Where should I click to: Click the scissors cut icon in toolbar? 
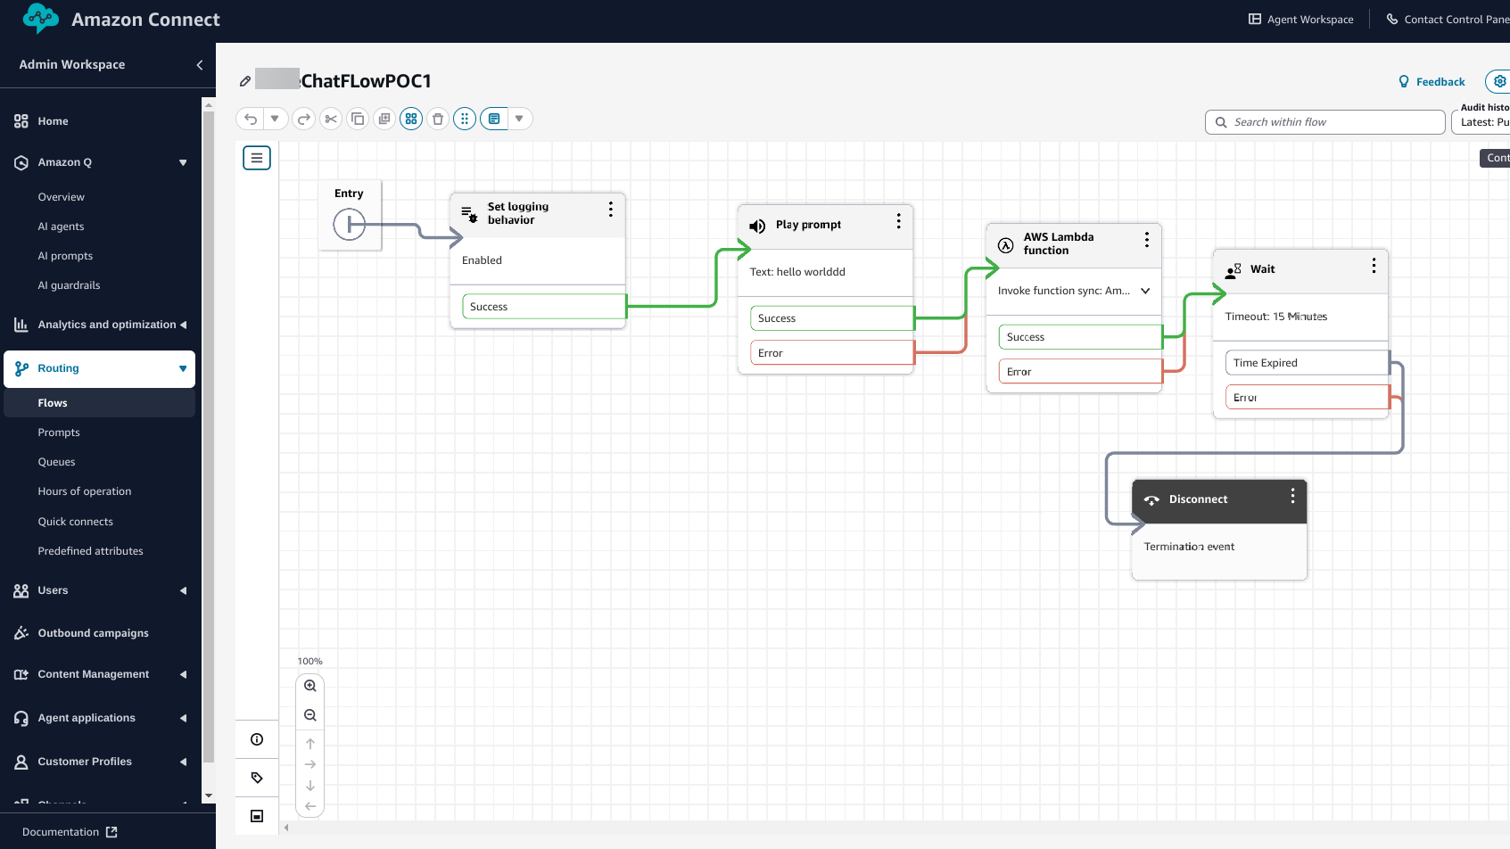click(331, 119)
